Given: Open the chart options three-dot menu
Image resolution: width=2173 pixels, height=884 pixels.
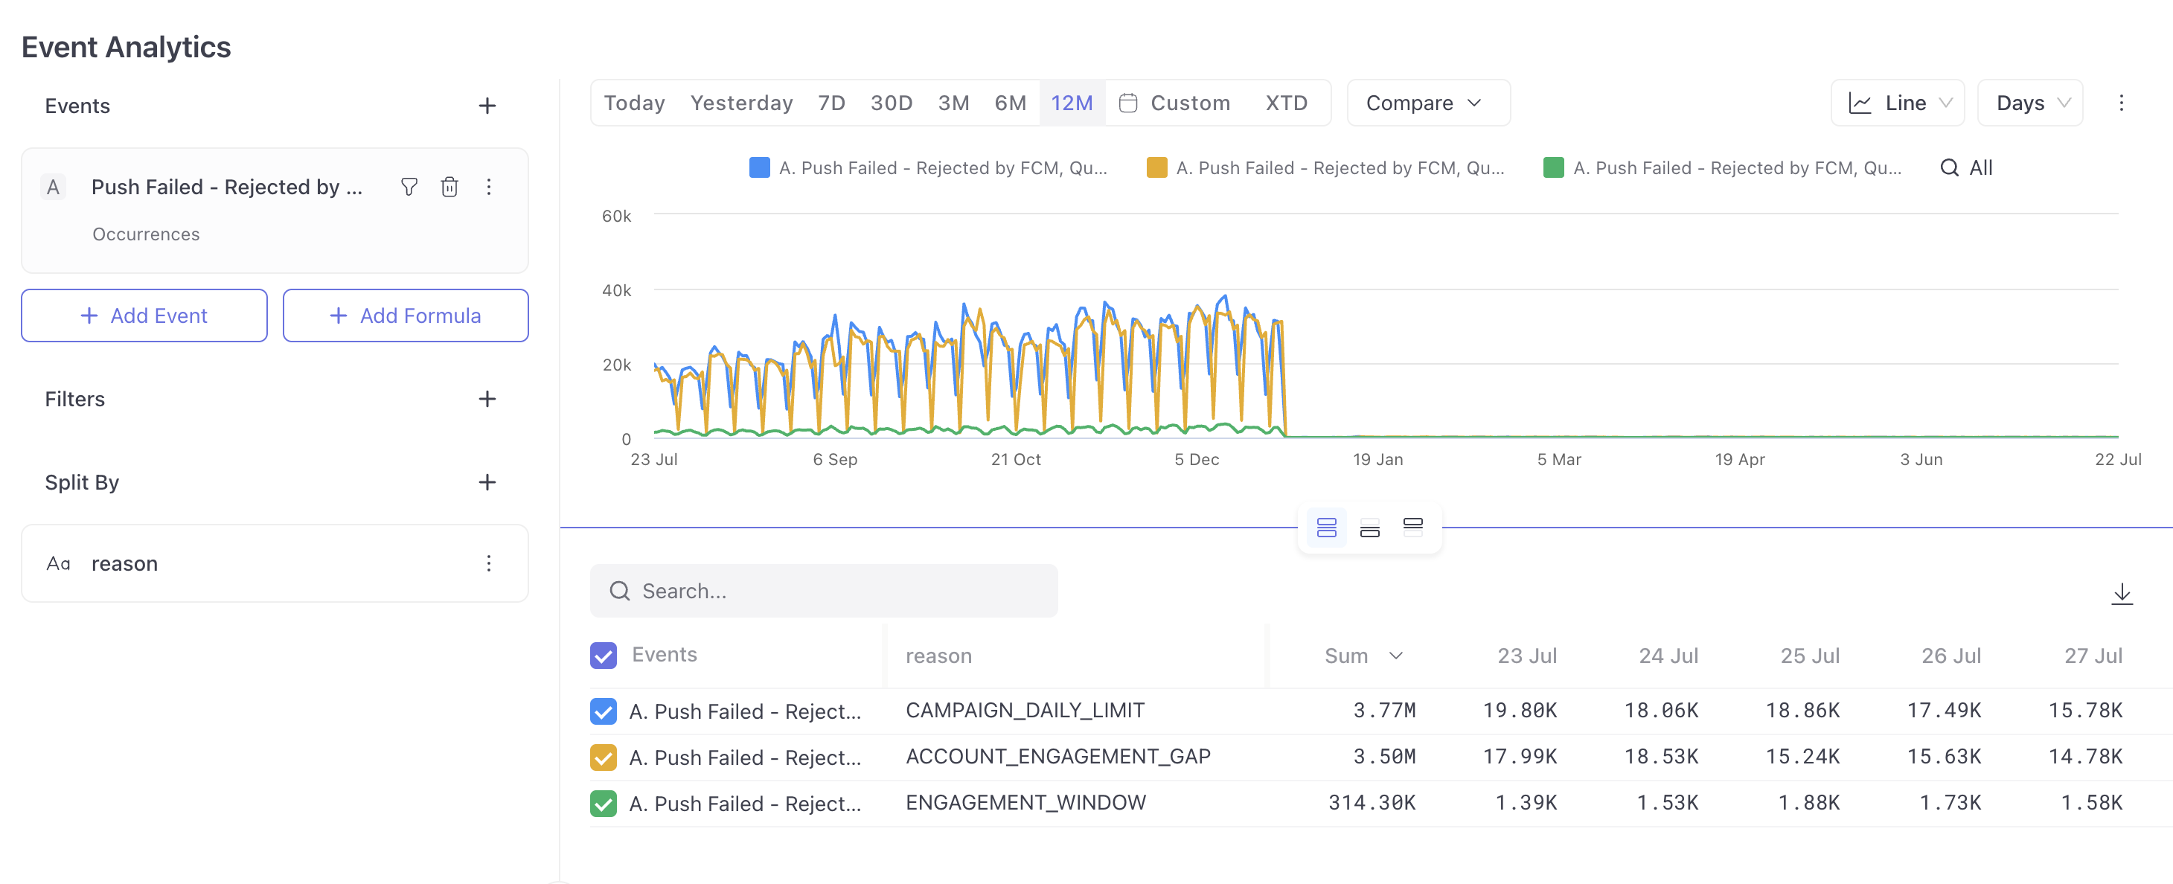Looking at the screenshot, I should pyautogui.click(x=2121, y=103).
